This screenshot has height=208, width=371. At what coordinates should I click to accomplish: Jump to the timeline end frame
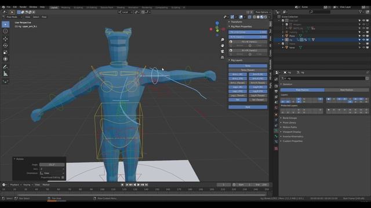pos(147,185)
